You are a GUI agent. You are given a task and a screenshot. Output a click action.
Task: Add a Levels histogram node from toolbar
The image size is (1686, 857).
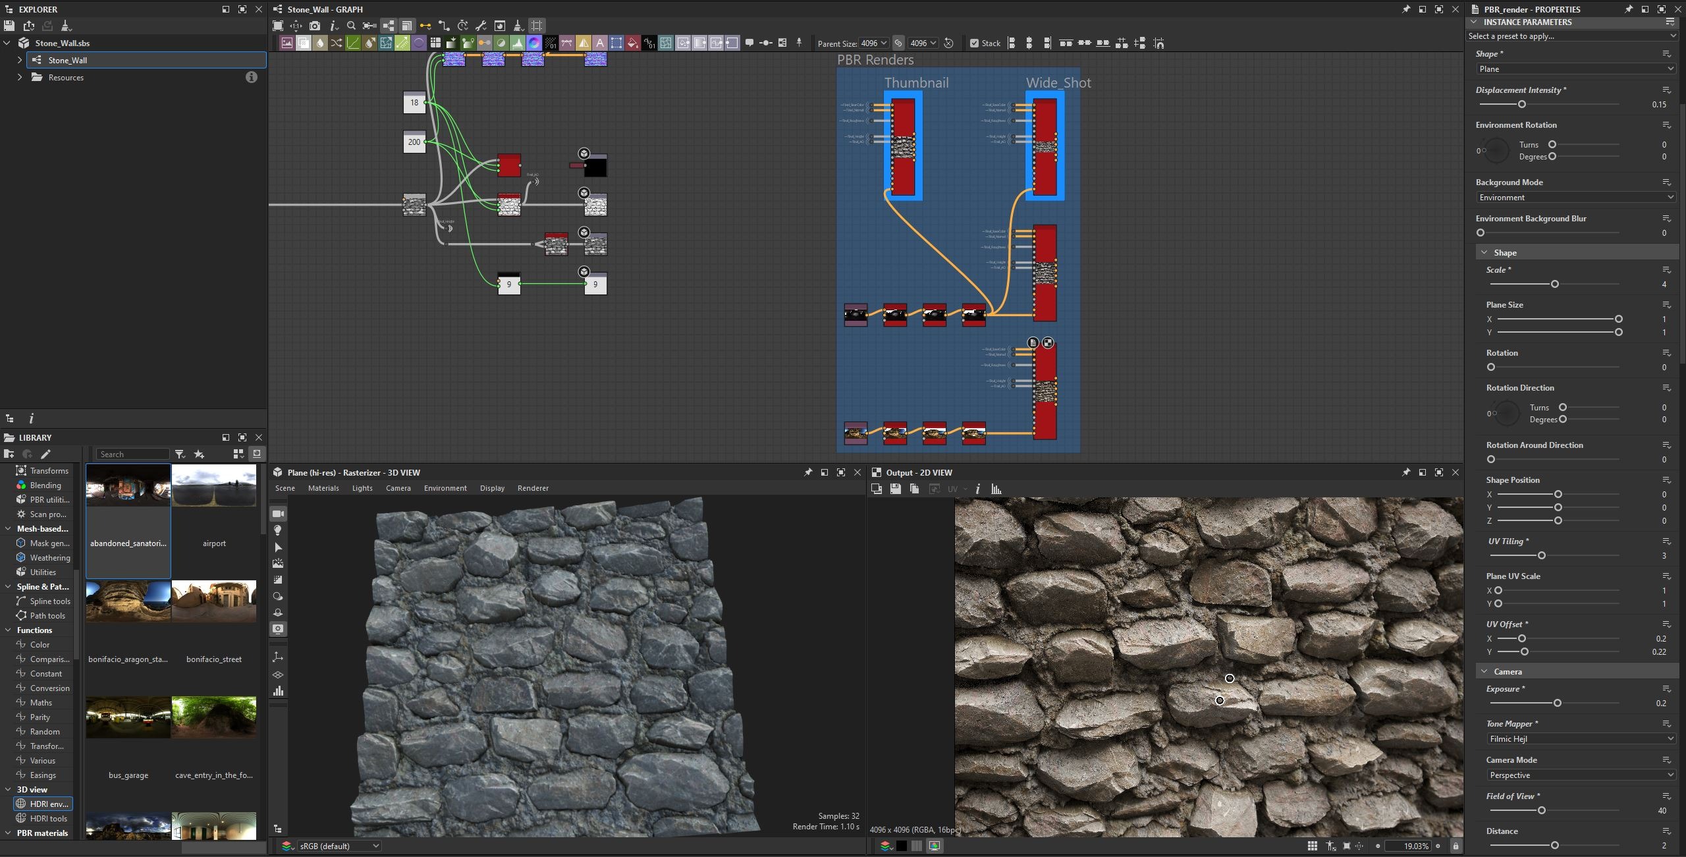(x=518, y=43)
